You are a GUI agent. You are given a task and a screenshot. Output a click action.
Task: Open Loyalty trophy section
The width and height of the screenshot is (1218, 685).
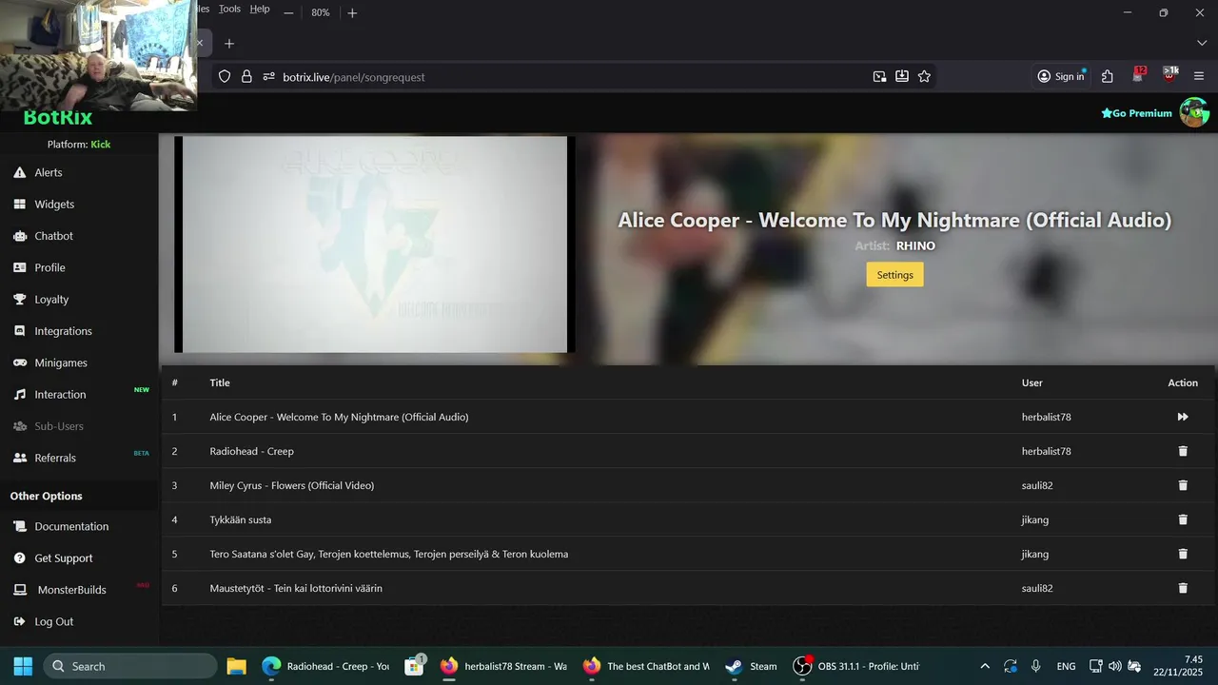coord(51,299)
